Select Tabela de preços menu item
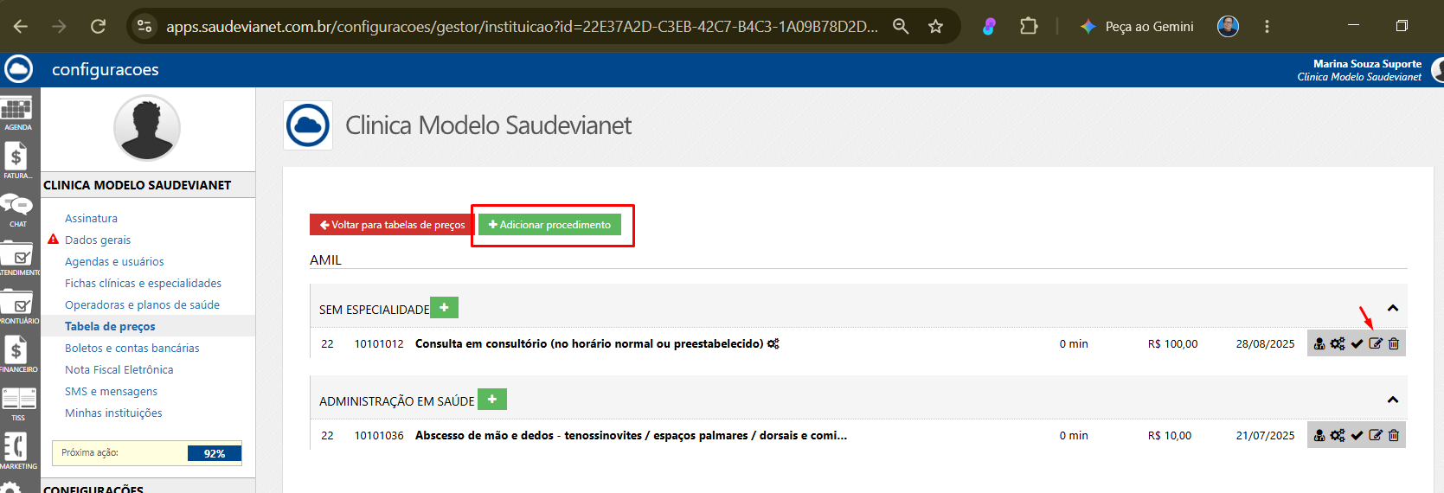 pyautogui.click(x=110, y=326)
